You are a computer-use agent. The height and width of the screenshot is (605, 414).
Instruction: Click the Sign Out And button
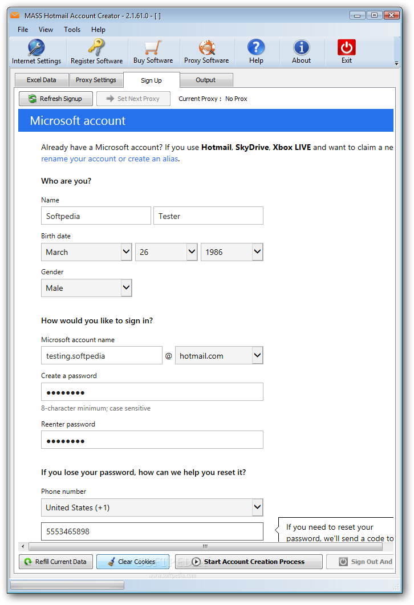coord(360,562)
